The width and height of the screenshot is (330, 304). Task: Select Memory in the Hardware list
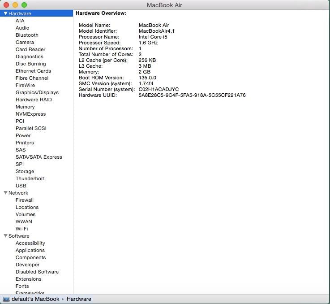tap(25, 107)
